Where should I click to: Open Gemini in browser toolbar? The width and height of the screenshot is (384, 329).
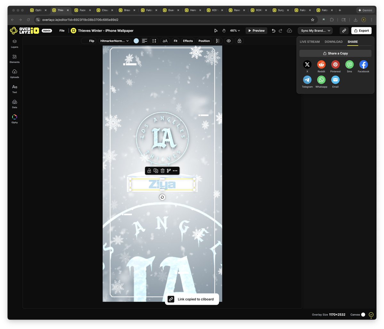pos(365,10)
